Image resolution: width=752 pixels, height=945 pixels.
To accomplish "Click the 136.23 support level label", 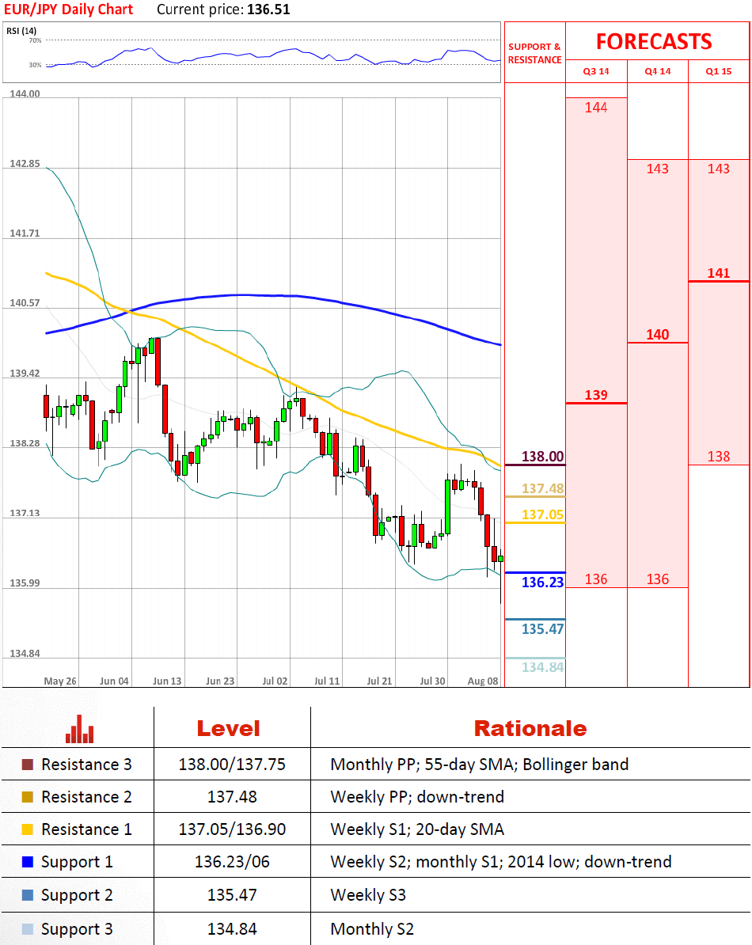I will click(x=542, y=583).
